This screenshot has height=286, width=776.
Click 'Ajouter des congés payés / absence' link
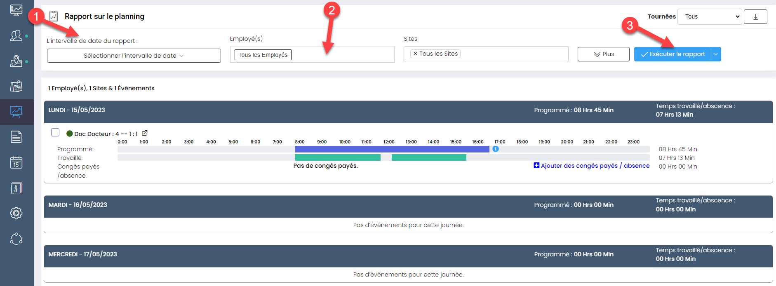point(591,166)
